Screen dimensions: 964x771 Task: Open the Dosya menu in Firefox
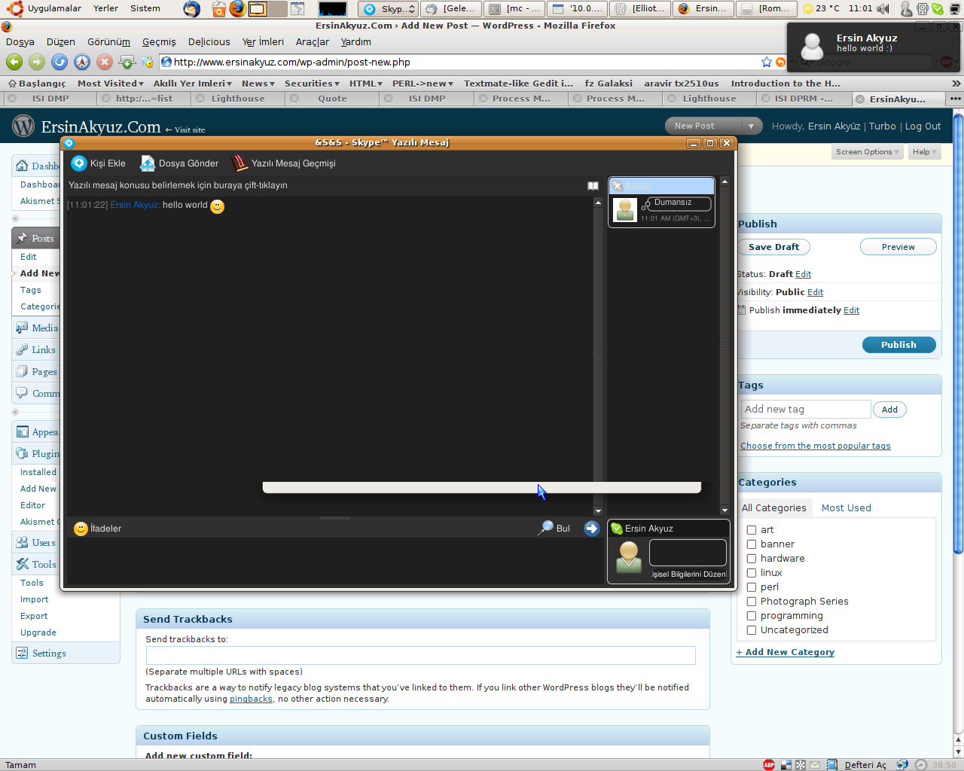point(20,42)
